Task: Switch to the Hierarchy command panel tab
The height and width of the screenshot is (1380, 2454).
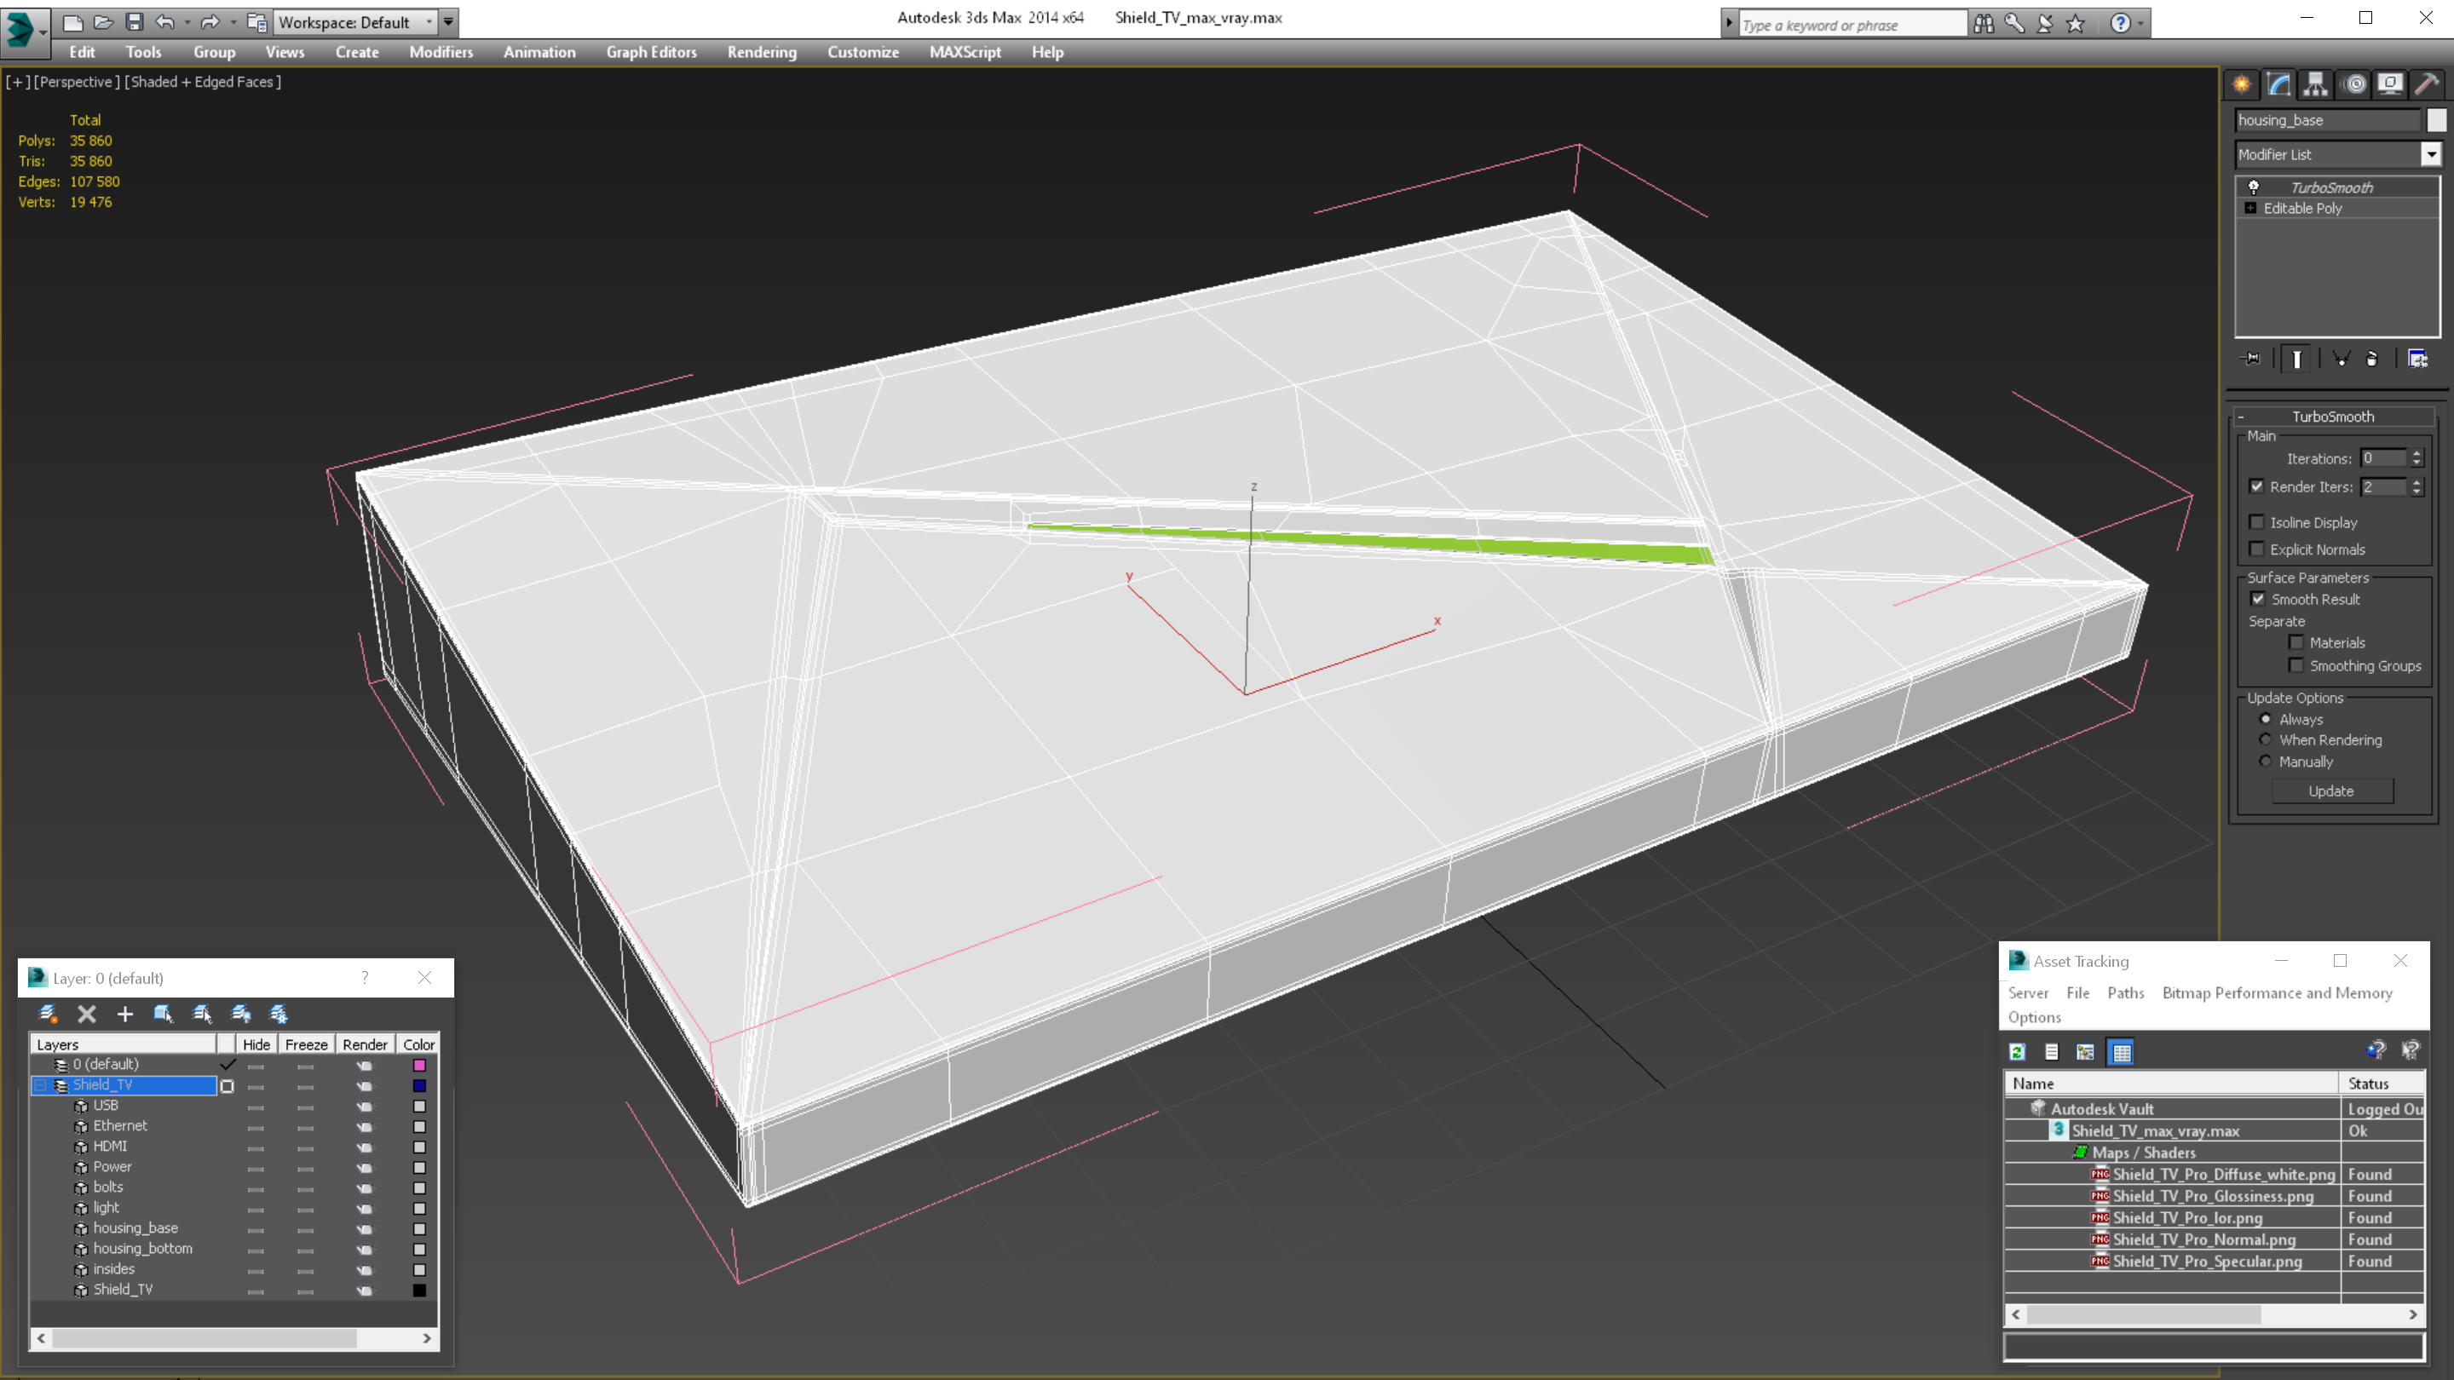Action: (x=2315, y=83)
